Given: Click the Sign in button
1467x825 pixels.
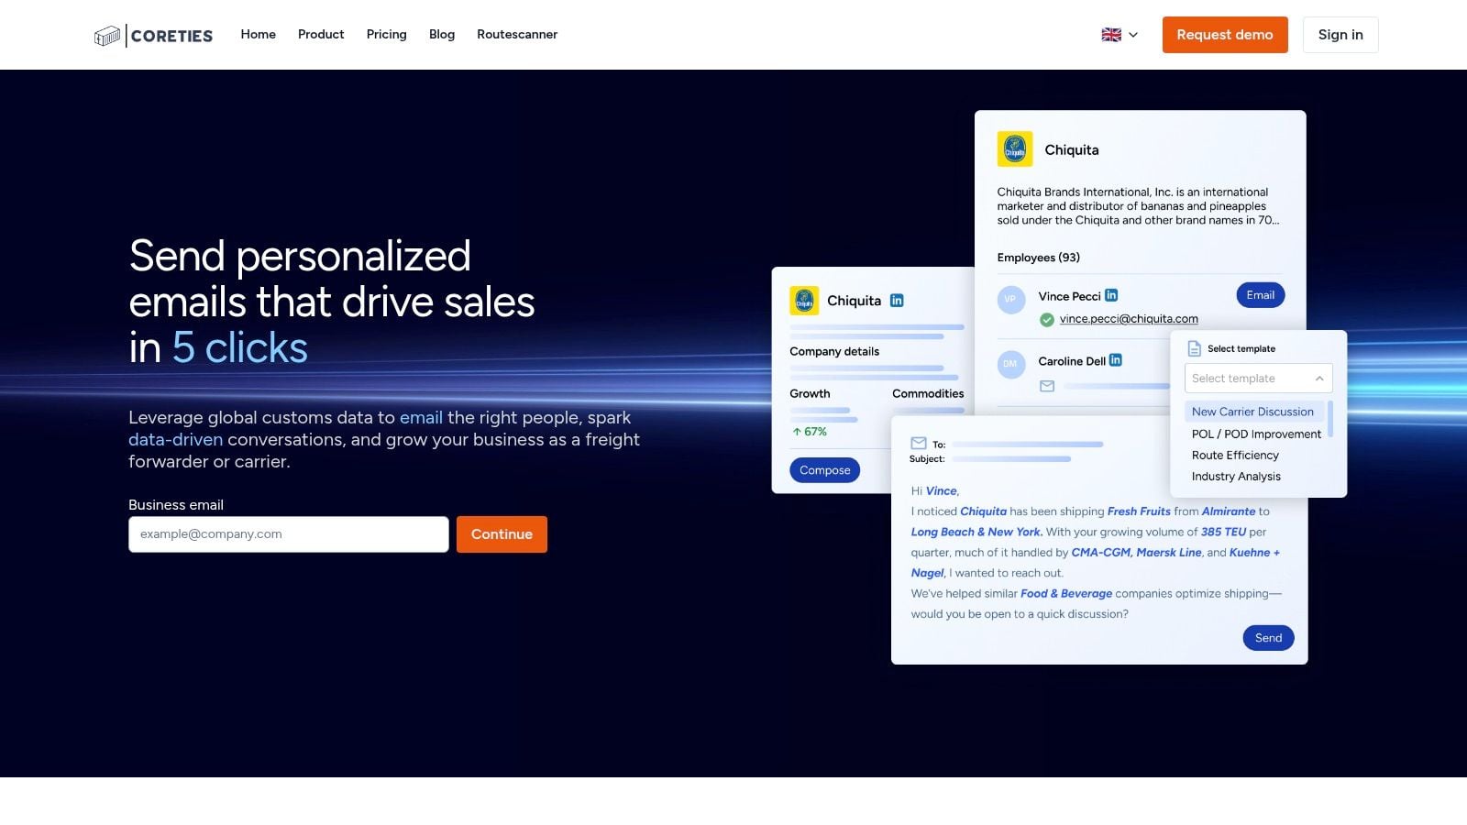Looking at the screenshot, I should tap(1340, 35).
